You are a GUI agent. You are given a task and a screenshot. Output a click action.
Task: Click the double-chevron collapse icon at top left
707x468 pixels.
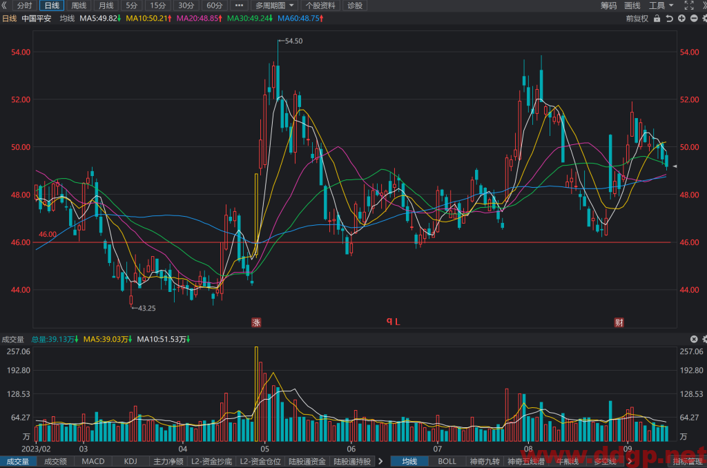click(x=4, y=6)
